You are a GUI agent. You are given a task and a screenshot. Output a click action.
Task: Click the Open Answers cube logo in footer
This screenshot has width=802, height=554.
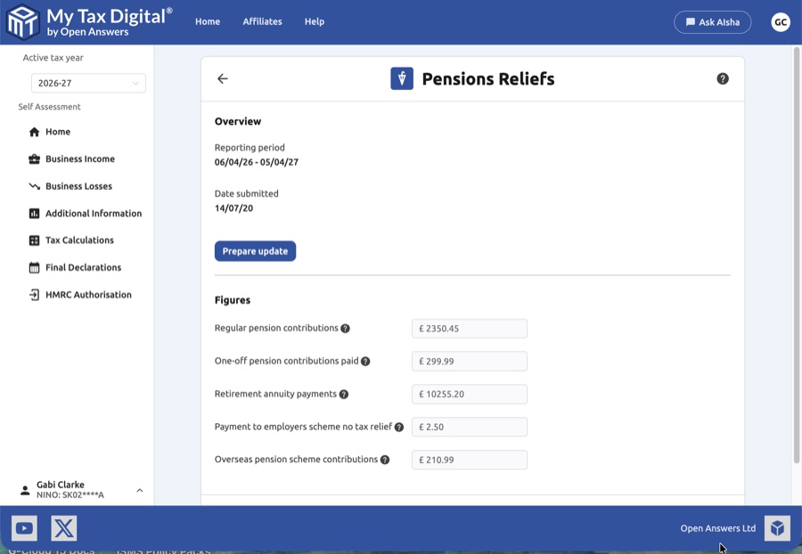click(777, 528)
